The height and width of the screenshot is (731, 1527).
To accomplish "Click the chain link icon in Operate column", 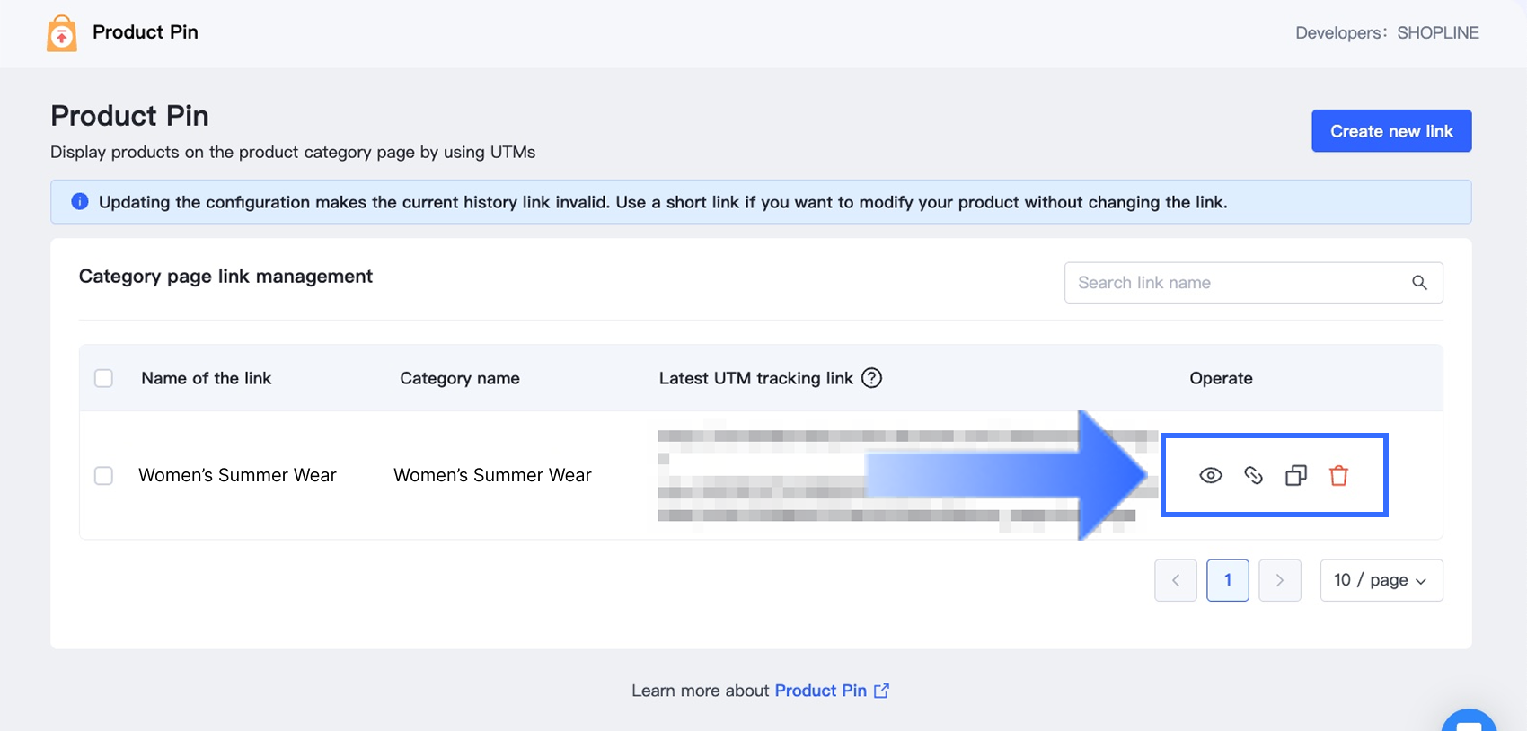I will 1253,475.
